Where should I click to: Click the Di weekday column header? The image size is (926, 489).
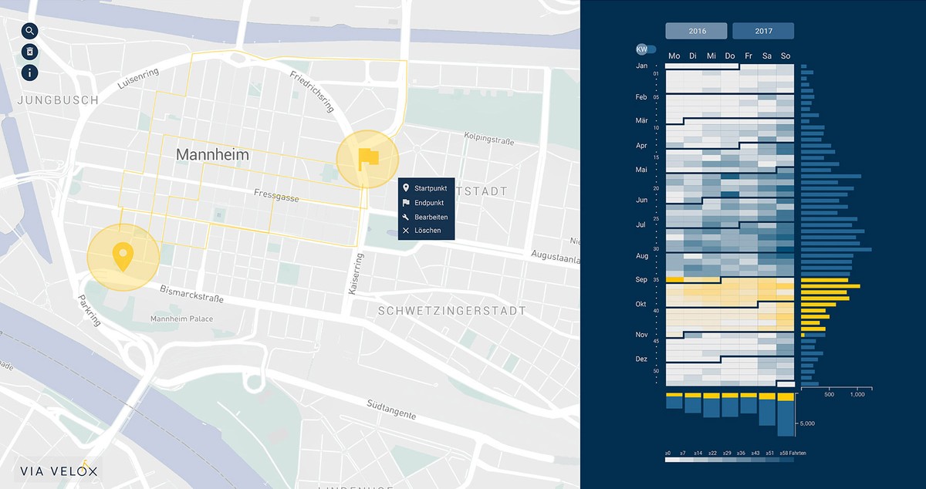point(693,56)
